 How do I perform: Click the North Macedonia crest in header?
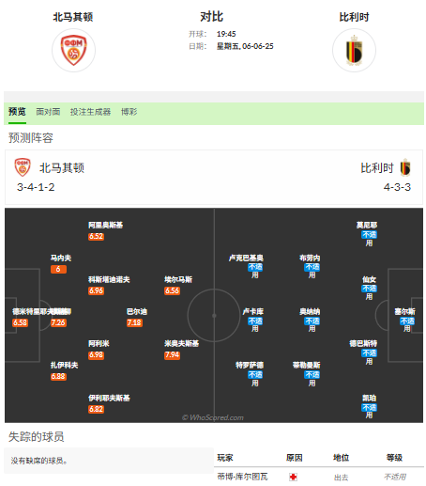[x=73, y=50]
